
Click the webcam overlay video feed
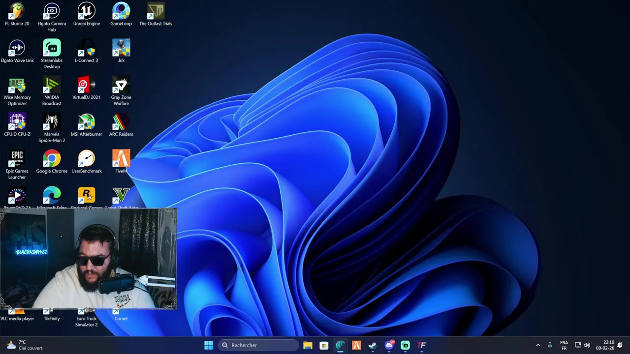tap(89, 259)
